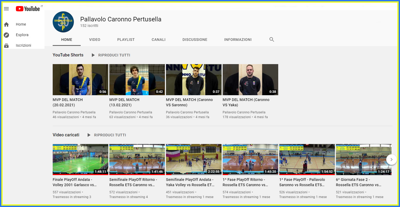Click play icon beside YouTube Shorts
Viewport: 400px width, 207px height.
[x=93, y=55]
